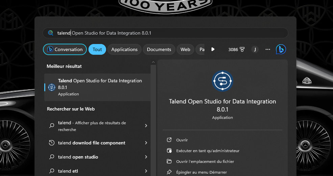333x176 pixels.
Task: Choose Exécuter en tant qu'administrateur
Action: point(208,151)
